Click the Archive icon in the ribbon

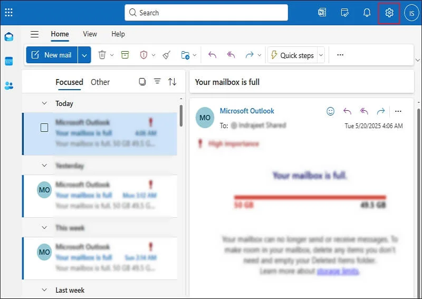[125, 55]
